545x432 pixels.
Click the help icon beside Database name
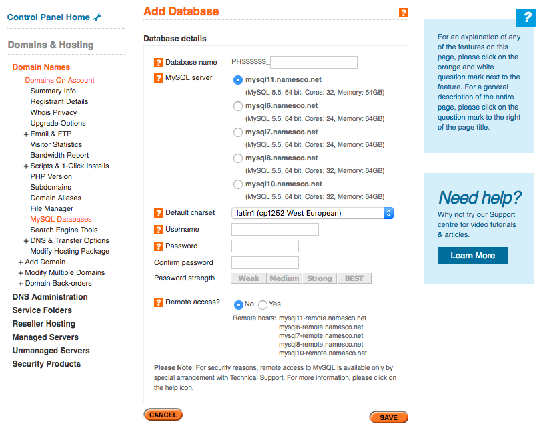point(159,63)
